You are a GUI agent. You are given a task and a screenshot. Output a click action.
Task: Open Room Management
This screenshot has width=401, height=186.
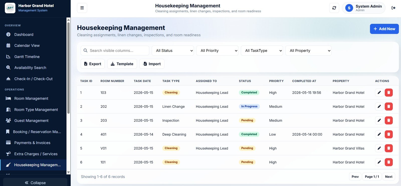coord(33,99)
